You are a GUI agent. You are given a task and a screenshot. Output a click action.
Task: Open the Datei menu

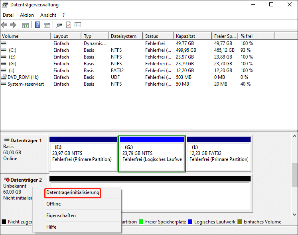tap(8, 15)
